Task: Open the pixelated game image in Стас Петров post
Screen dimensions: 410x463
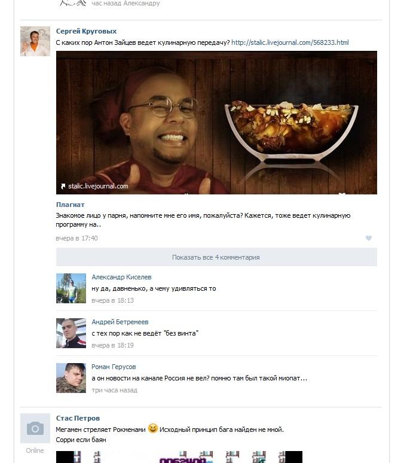Action: [179, 457]
